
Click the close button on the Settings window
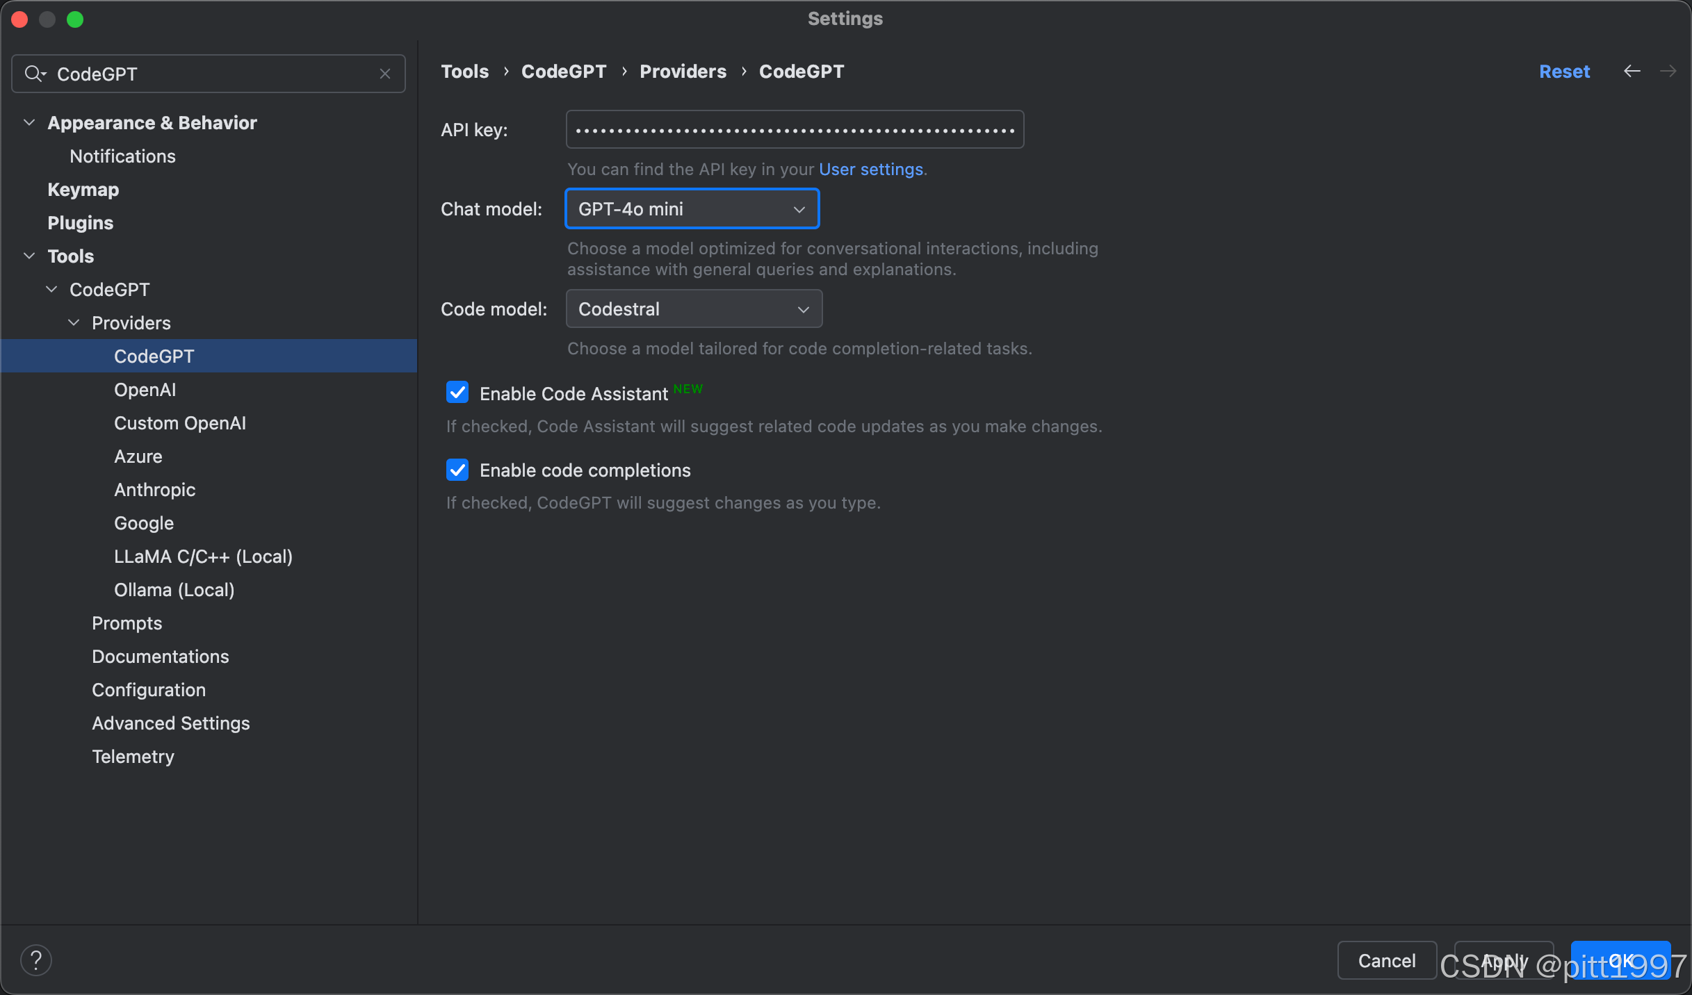19,19
